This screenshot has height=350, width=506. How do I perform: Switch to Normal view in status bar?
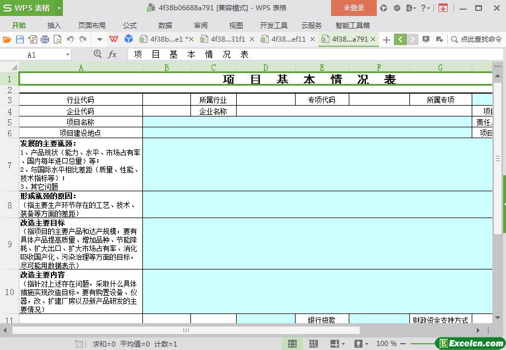pos(292,344)
